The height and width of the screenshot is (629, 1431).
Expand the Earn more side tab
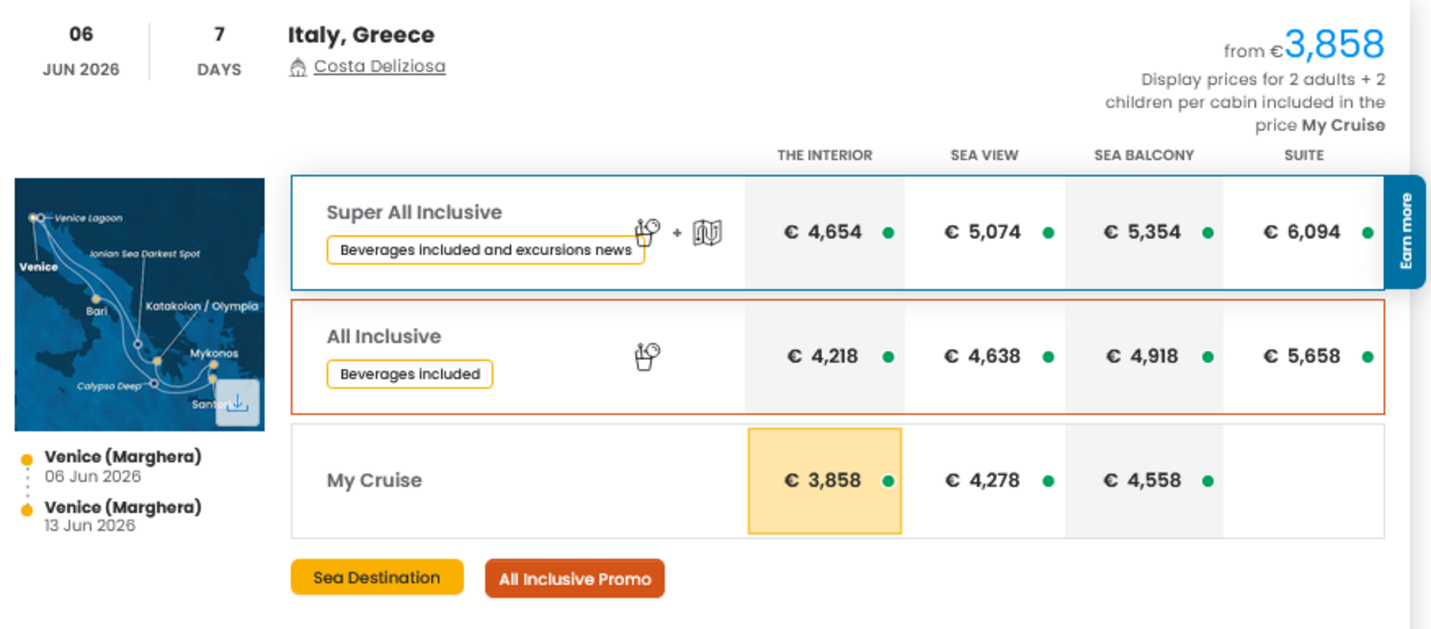pyautogui.click(x=1405, y=232)
